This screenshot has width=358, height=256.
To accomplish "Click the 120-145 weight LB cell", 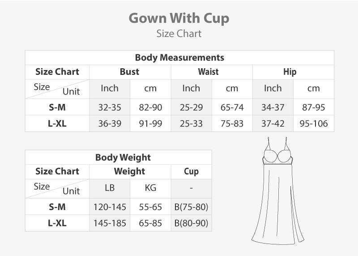I will pos(110,207).
